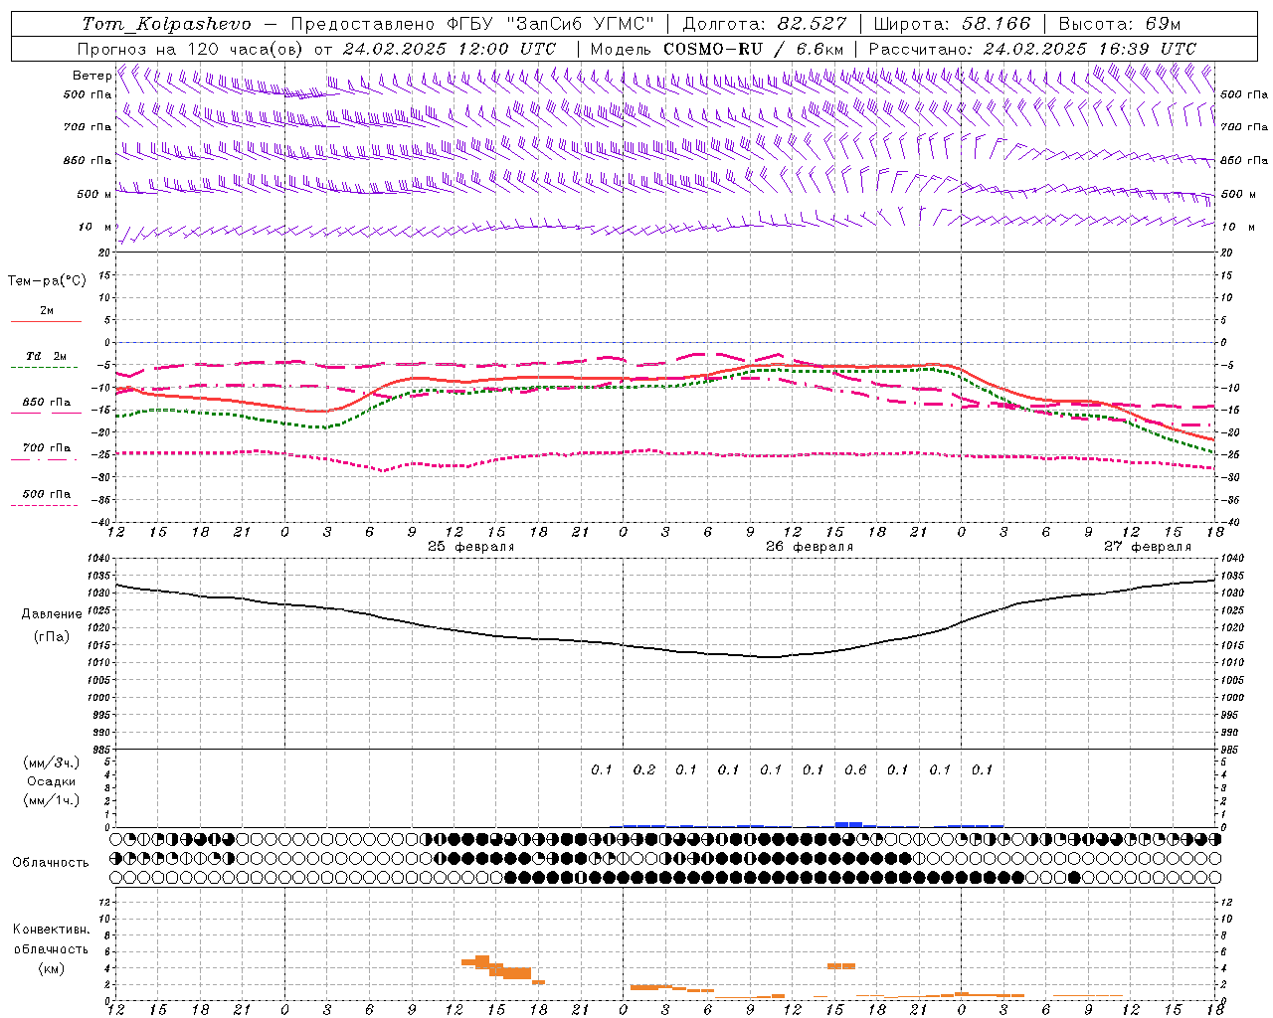The width and height of the screenshot is (1273, 1018).
Task: Click the tallest orange convective cloud block
Action: point(482,961)
